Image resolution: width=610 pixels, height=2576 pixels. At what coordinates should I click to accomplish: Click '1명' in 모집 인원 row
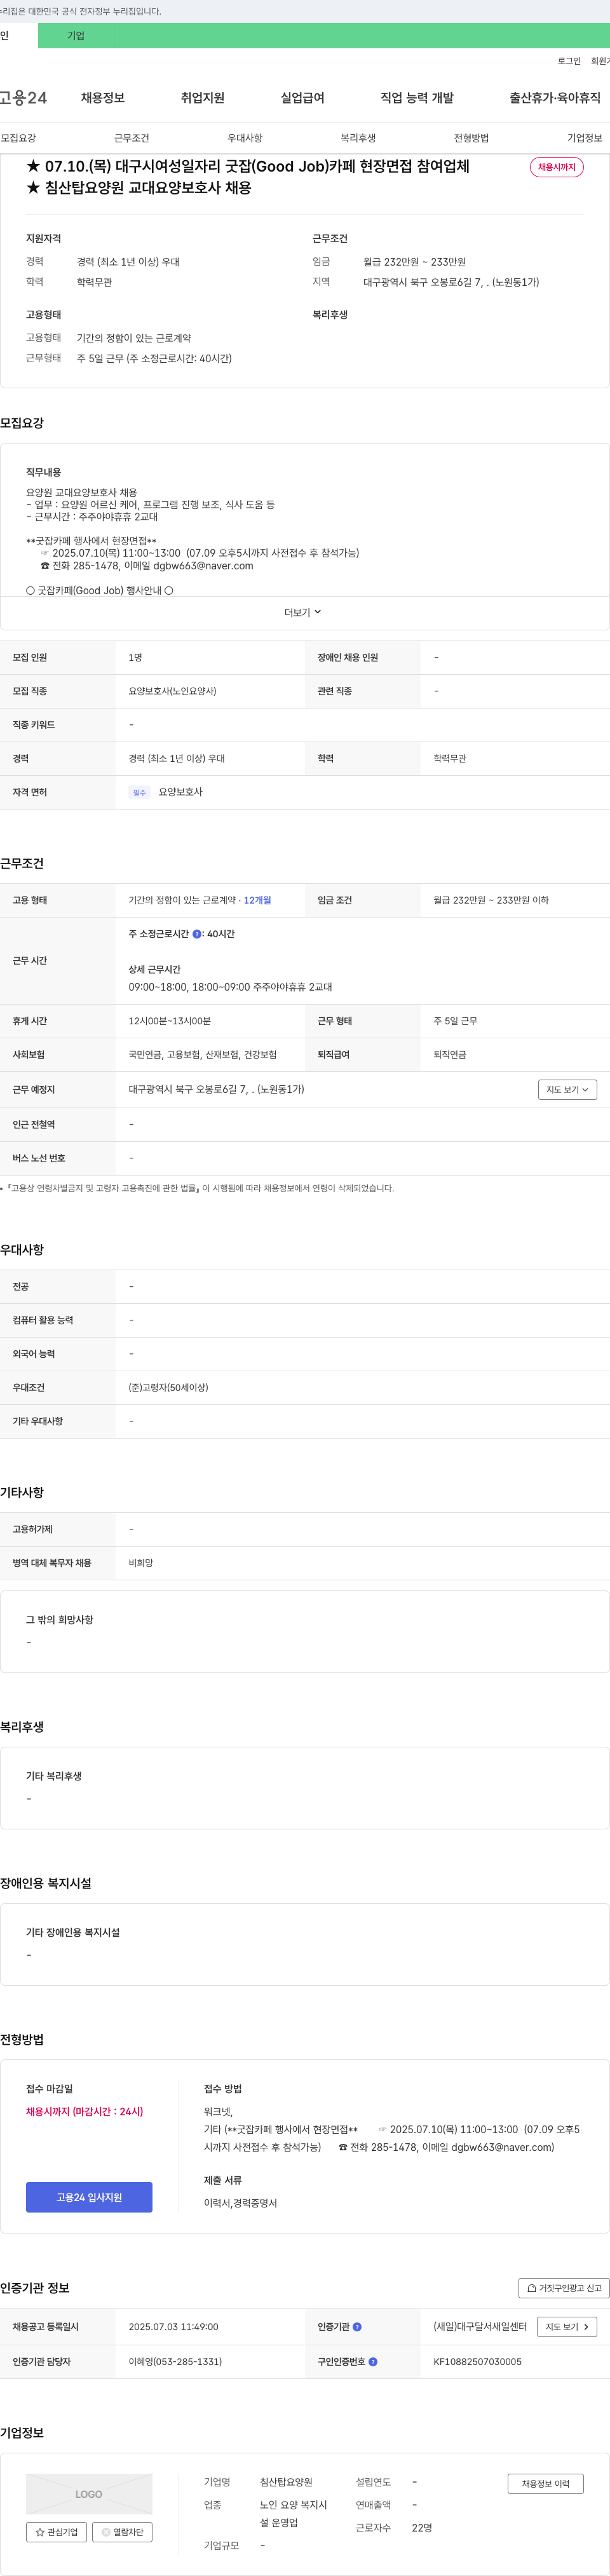click(x=135, y=658)
